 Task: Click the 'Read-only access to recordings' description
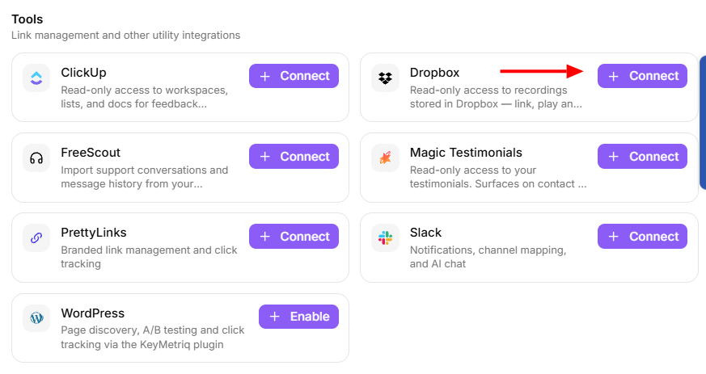(x=496, y=97)
